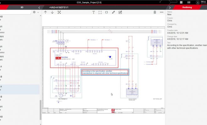Go to previous page with up arrow
This screenshot has height=125, width=207.
[x=45, y=12]
